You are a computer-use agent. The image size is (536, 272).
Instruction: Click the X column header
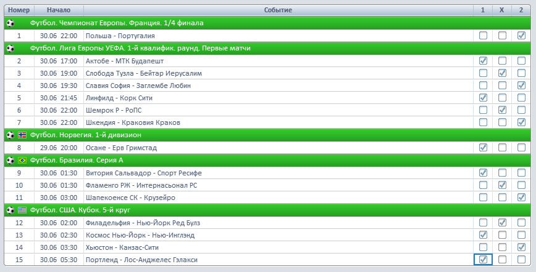click(x=502, y=10)
